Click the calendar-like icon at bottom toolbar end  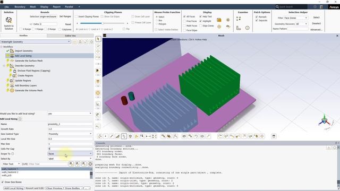[x=274, y=136]
